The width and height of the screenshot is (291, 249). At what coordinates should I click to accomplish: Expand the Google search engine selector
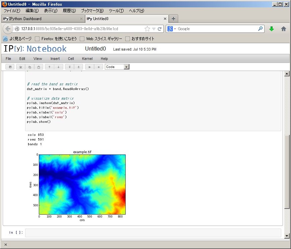[171, 29]
